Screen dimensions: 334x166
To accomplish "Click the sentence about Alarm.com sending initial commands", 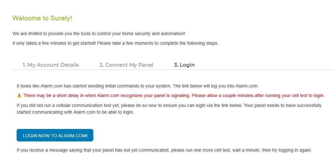I will (138, 86).
